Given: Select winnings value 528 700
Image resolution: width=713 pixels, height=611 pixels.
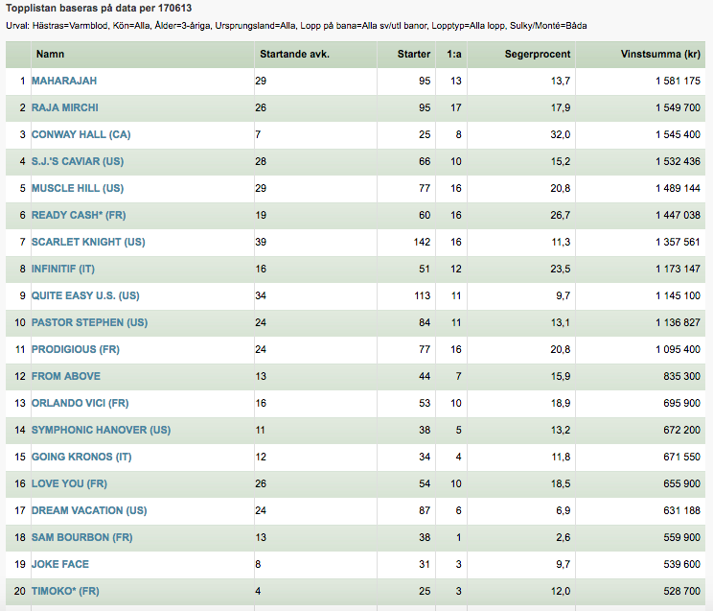Looking at the screenshot, I should pyautogui.click(x=681, y=592).
